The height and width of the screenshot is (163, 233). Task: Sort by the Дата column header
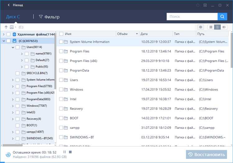pos(144,34)
